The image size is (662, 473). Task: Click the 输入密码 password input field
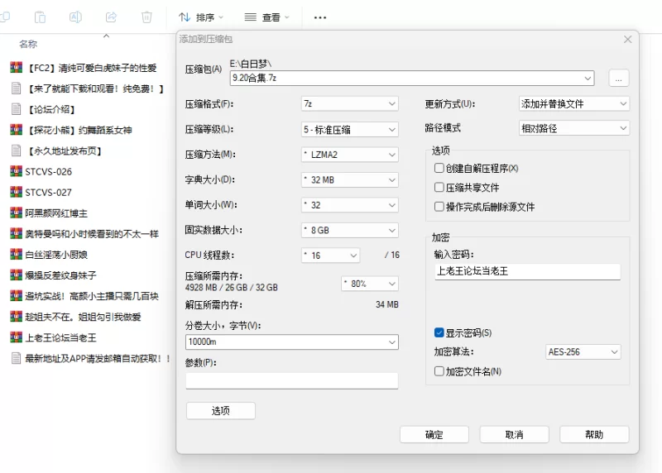[526, 271]
